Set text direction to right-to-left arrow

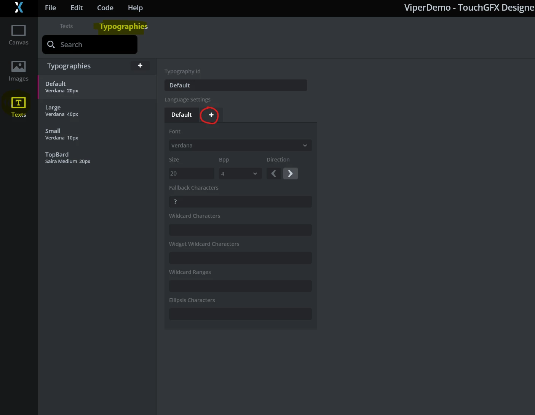tap(273, 174)
